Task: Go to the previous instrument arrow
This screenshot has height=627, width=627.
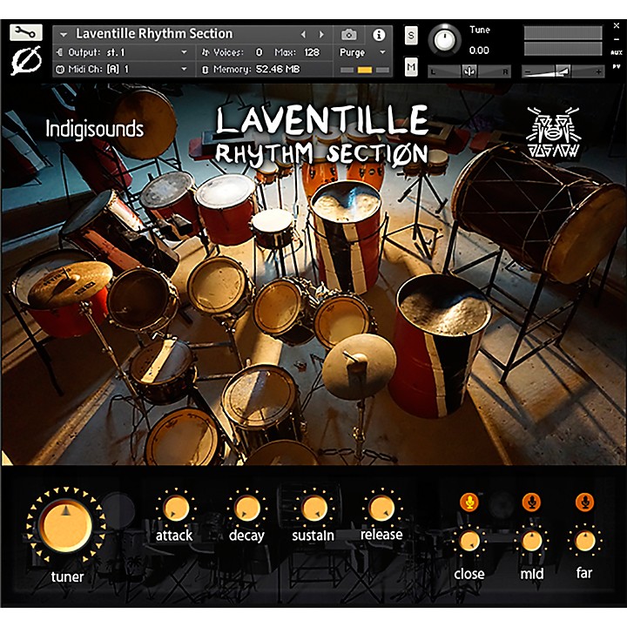Action: coord(303,35)
